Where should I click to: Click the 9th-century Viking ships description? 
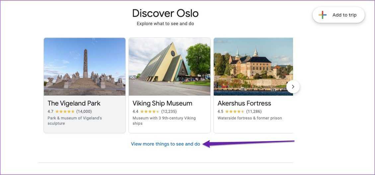[x=164, y=121]
